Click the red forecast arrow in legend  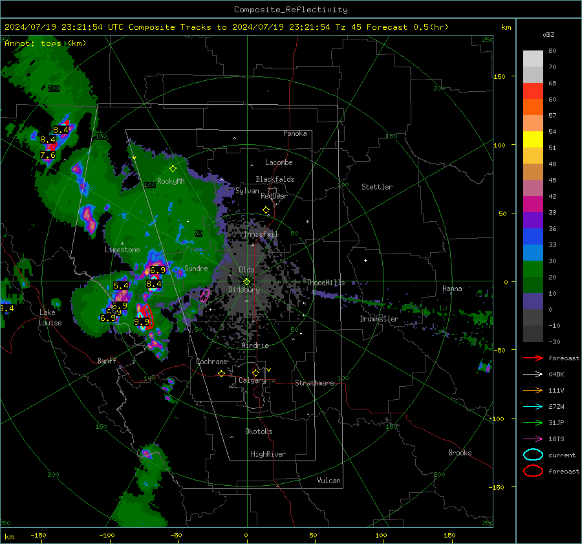(x=533, y=358)
